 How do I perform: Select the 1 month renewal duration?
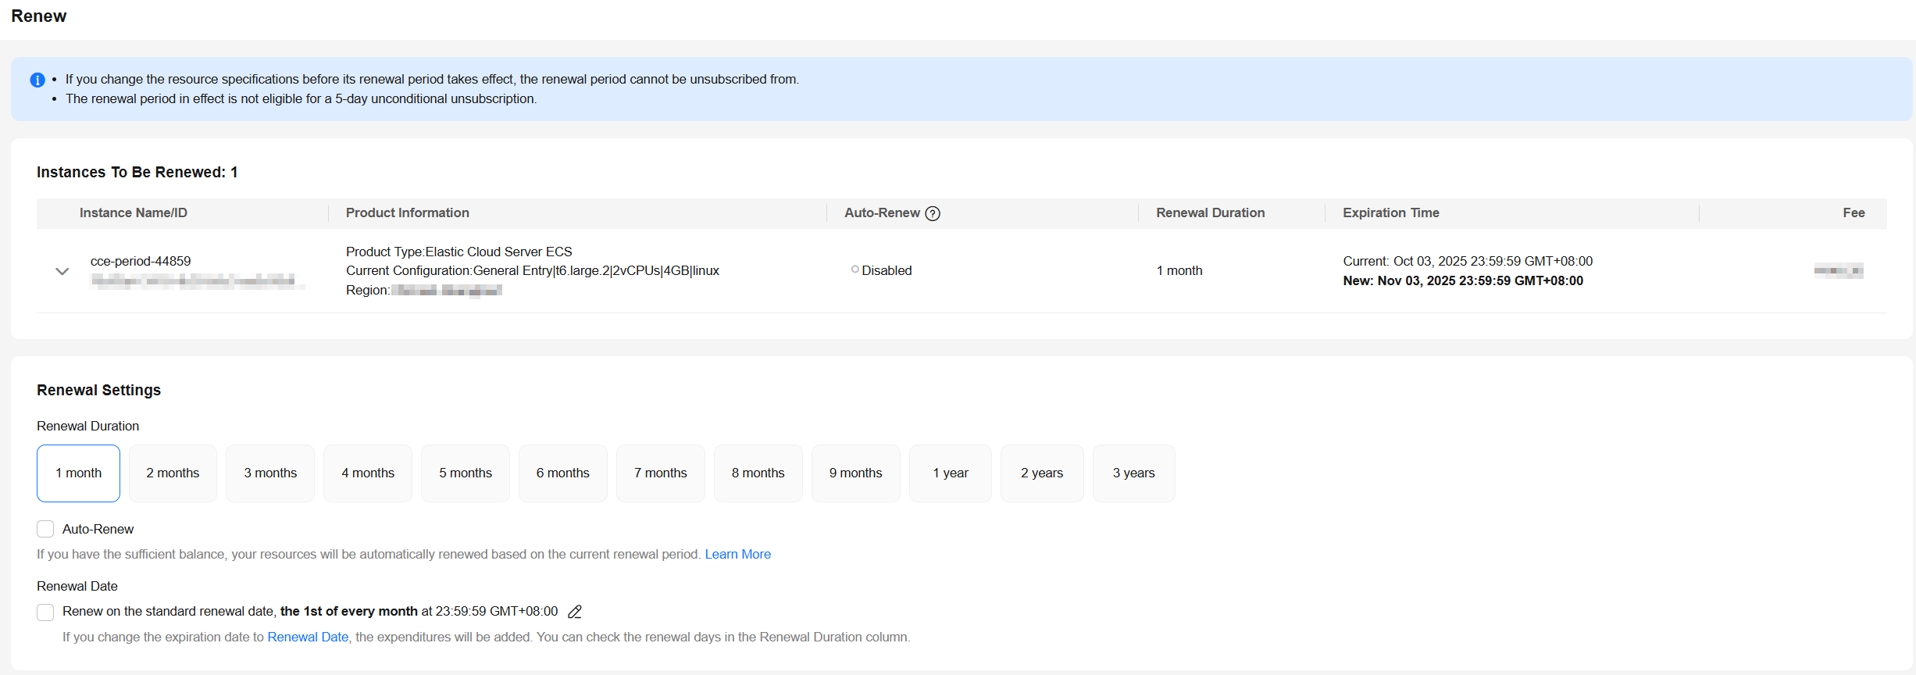click(x=78, y=473)
